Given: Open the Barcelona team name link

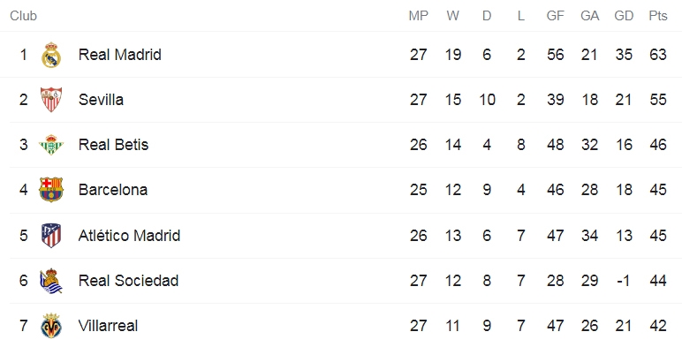Looking at the screenshot, I should [113, 190].
